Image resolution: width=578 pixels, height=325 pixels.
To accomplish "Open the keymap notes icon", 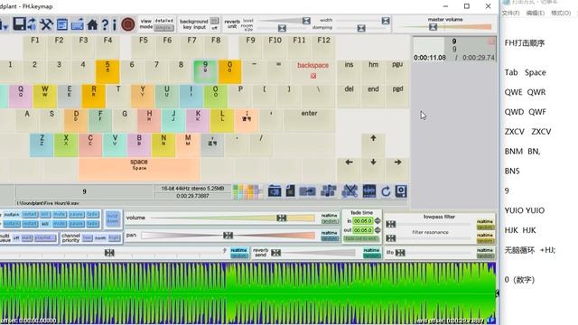I will (62, 24).
